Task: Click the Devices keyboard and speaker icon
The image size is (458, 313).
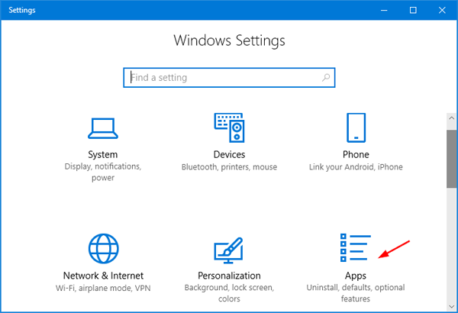Action: click(x=229, y=127)
